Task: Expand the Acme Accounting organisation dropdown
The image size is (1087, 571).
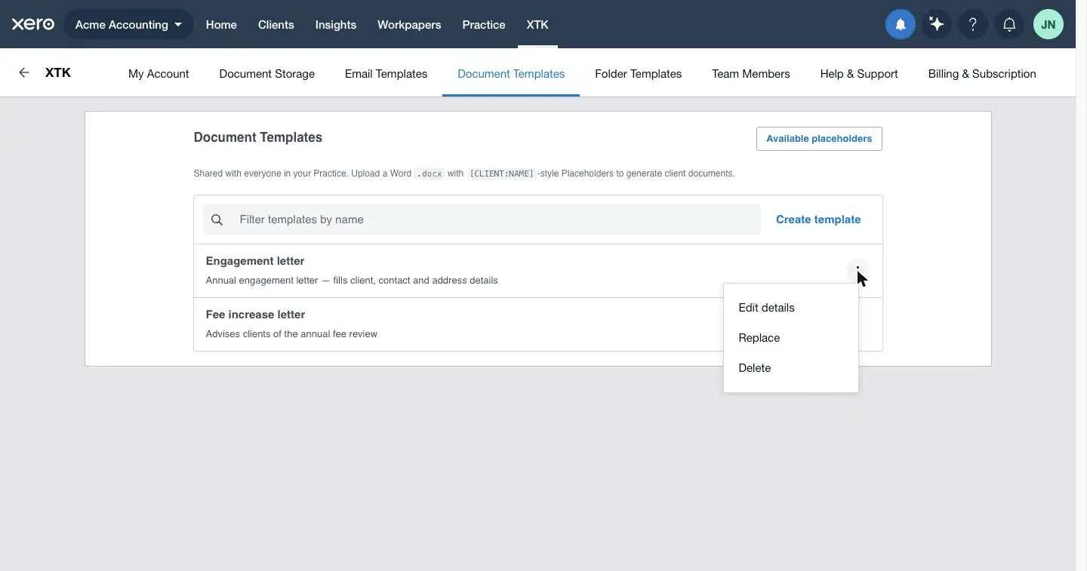Action: click(x=129, y=25)
